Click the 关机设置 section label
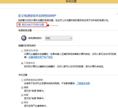This screenshot has height=108, width=118. pyautogui.click(x=23, y=75)
